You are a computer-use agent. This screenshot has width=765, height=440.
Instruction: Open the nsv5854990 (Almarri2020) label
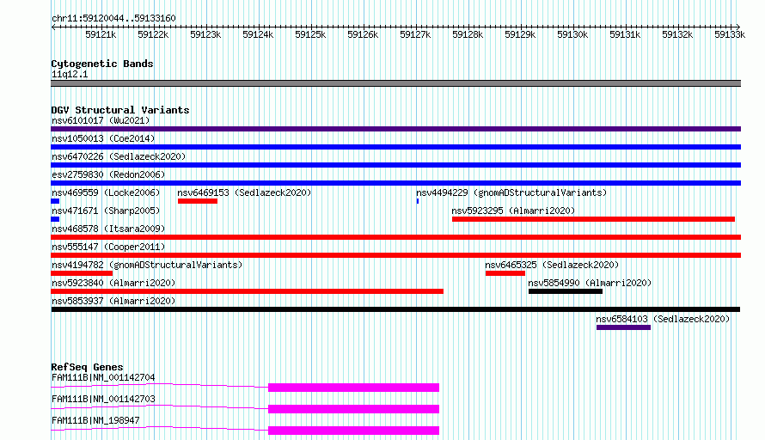pyautogui.click(x=590, y=283)
